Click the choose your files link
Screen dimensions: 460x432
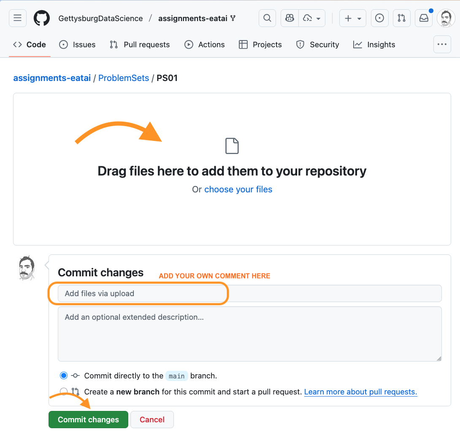coord(238,189)
